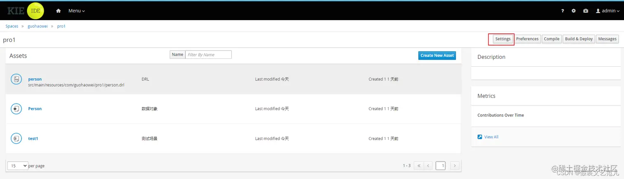Go to the home page icon
This screenshot has height=179, width=624.
tap(59, 11)
